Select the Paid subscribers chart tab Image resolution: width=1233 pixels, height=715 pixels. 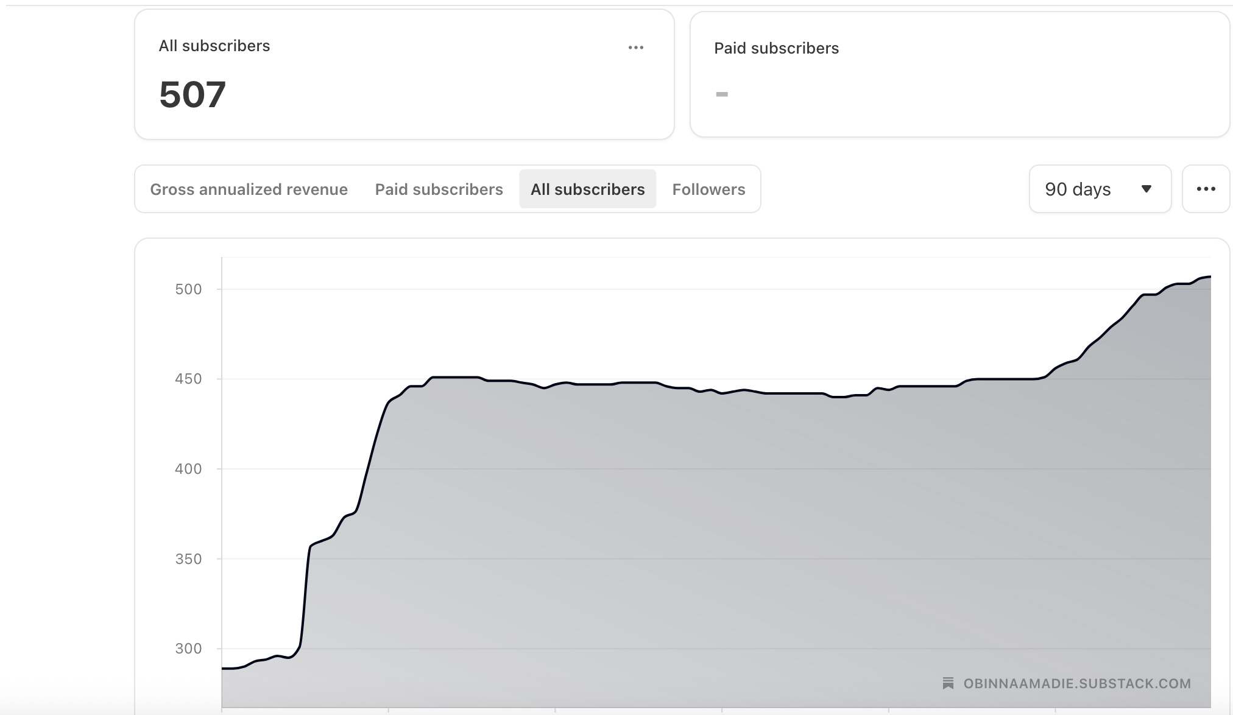tap(439, 189)
